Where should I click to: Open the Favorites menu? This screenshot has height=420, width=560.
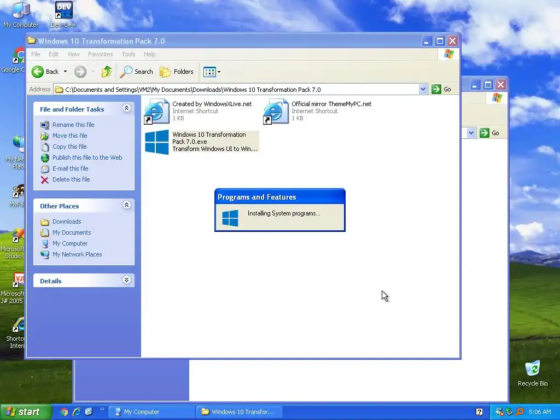101,54
